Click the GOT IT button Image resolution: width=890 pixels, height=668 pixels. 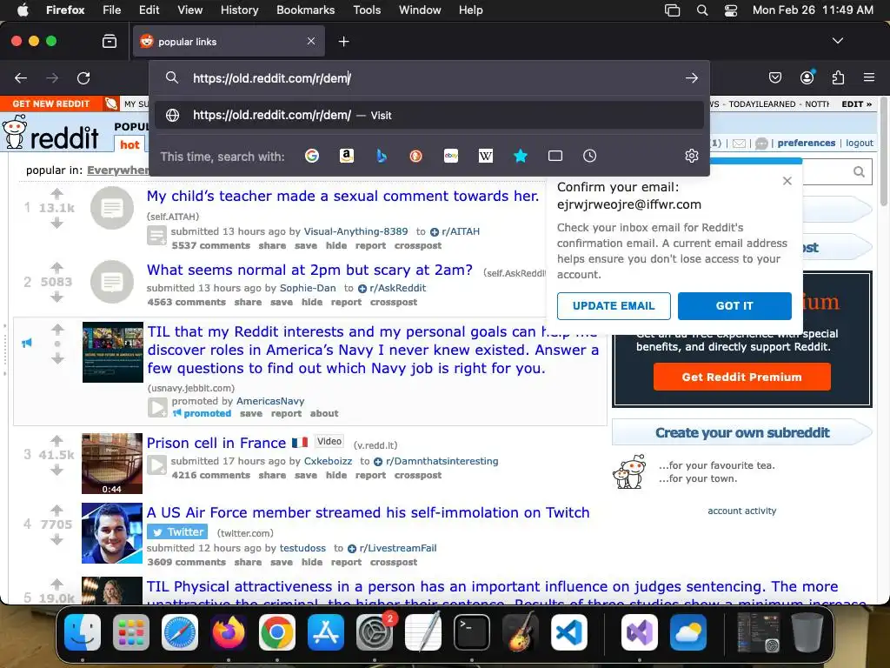(734, 306)
